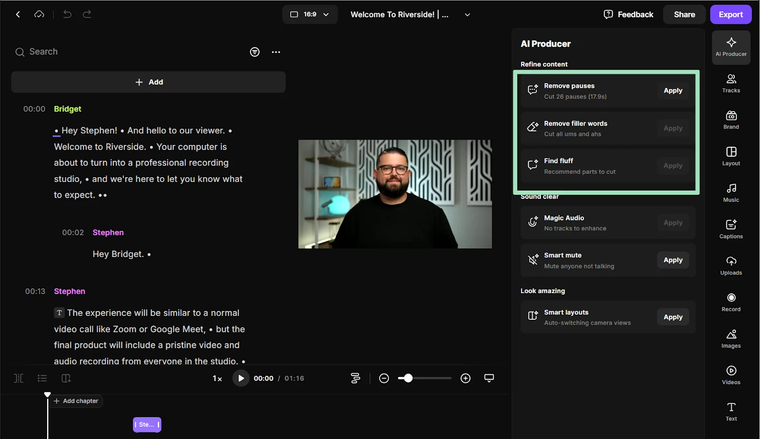Click the video preview thumbnail
Screen dimensions: 760x439
click(x=395, y=194)
